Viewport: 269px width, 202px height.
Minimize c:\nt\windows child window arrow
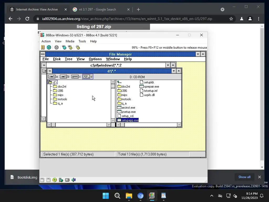click(x=168, y=65)
